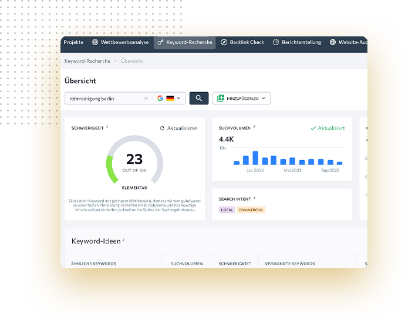Click the info icon next to Keyword-Ideen
This screenshot has width=405, height=321.
124,241
